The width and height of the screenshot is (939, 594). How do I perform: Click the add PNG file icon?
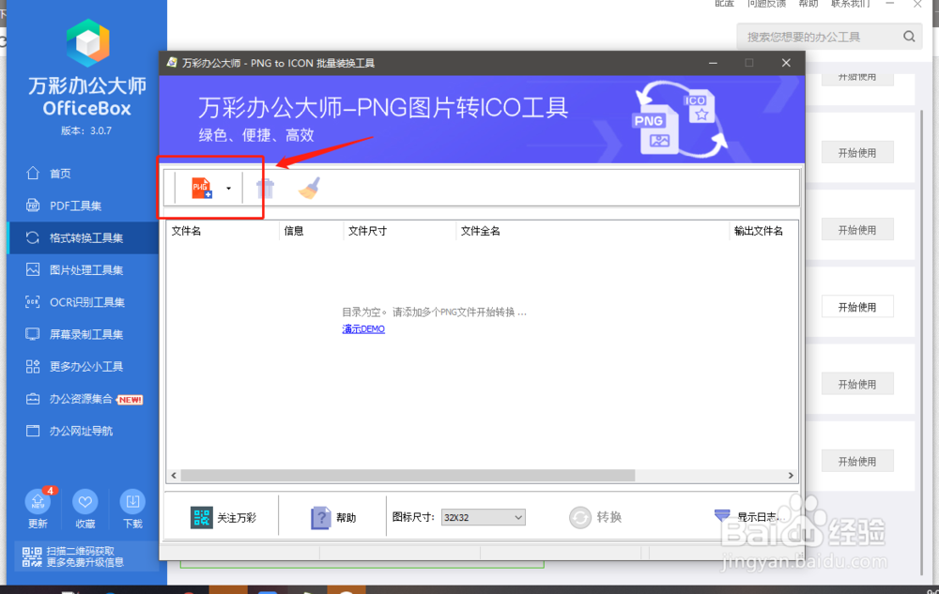point(201,188)
